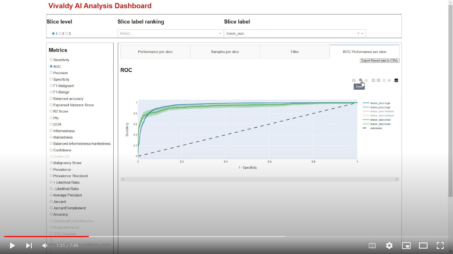
Task: Toggle closed captions on the video
Action: (372, 246)
